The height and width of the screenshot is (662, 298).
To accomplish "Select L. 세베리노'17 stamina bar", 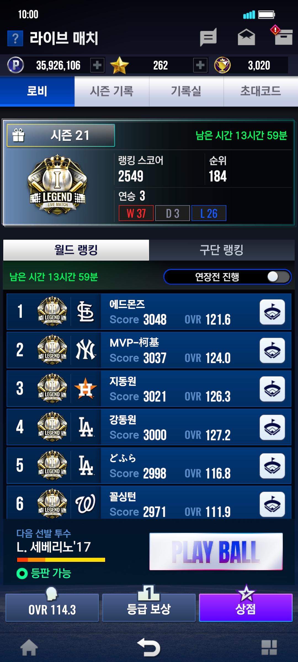I will [x=61, y=560].
